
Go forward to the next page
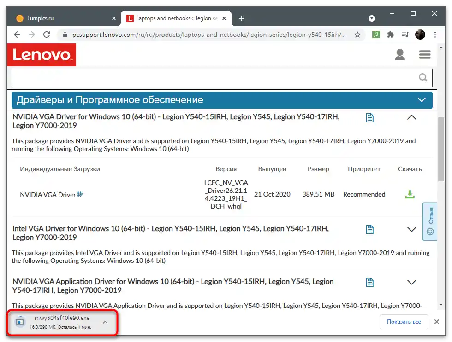click(x=32, y=35)
